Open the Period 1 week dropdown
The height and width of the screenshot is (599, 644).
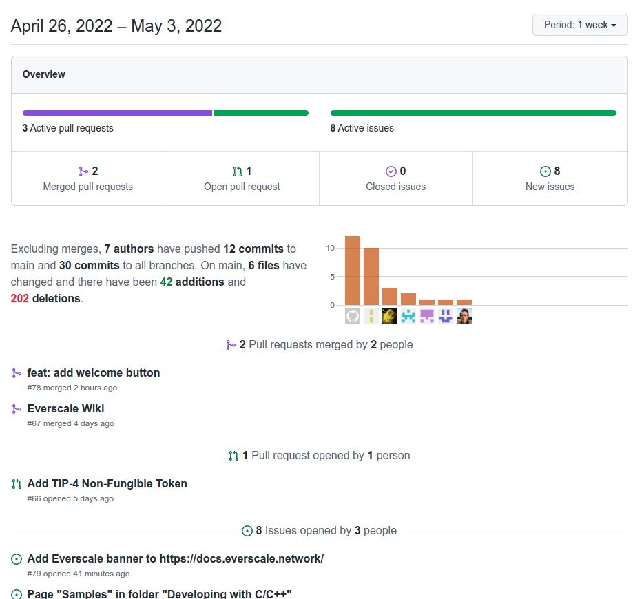[x=579, y=25]
